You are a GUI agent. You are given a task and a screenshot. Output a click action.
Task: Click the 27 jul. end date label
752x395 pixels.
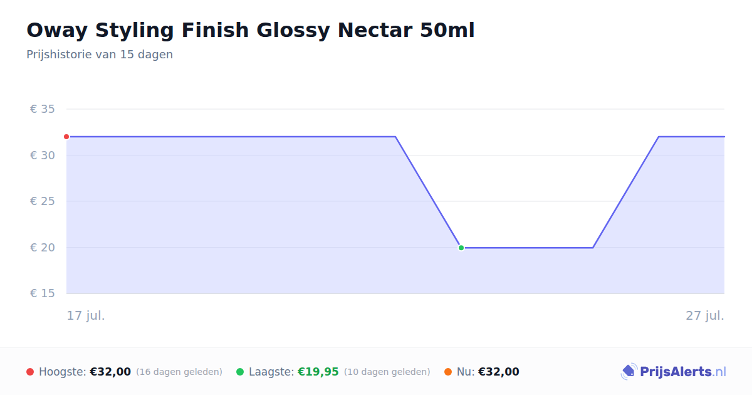click(705, 315)
